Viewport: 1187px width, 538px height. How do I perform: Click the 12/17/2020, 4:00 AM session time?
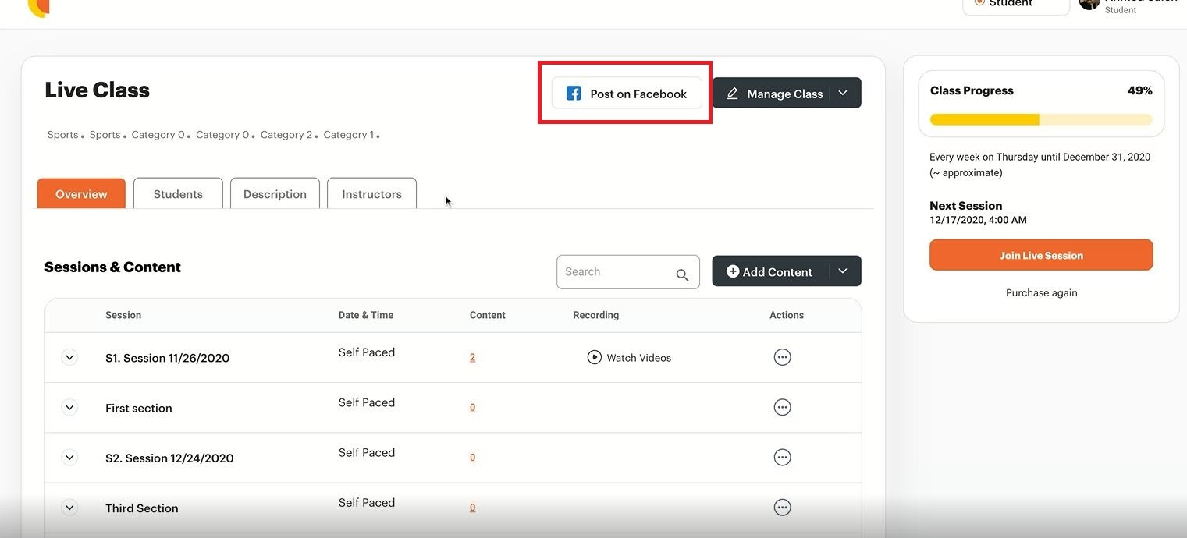tap(978, 220)
